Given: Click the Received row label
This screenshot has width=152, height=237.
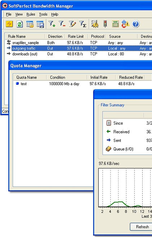Looking at the screenshot, I should (121, 132).
